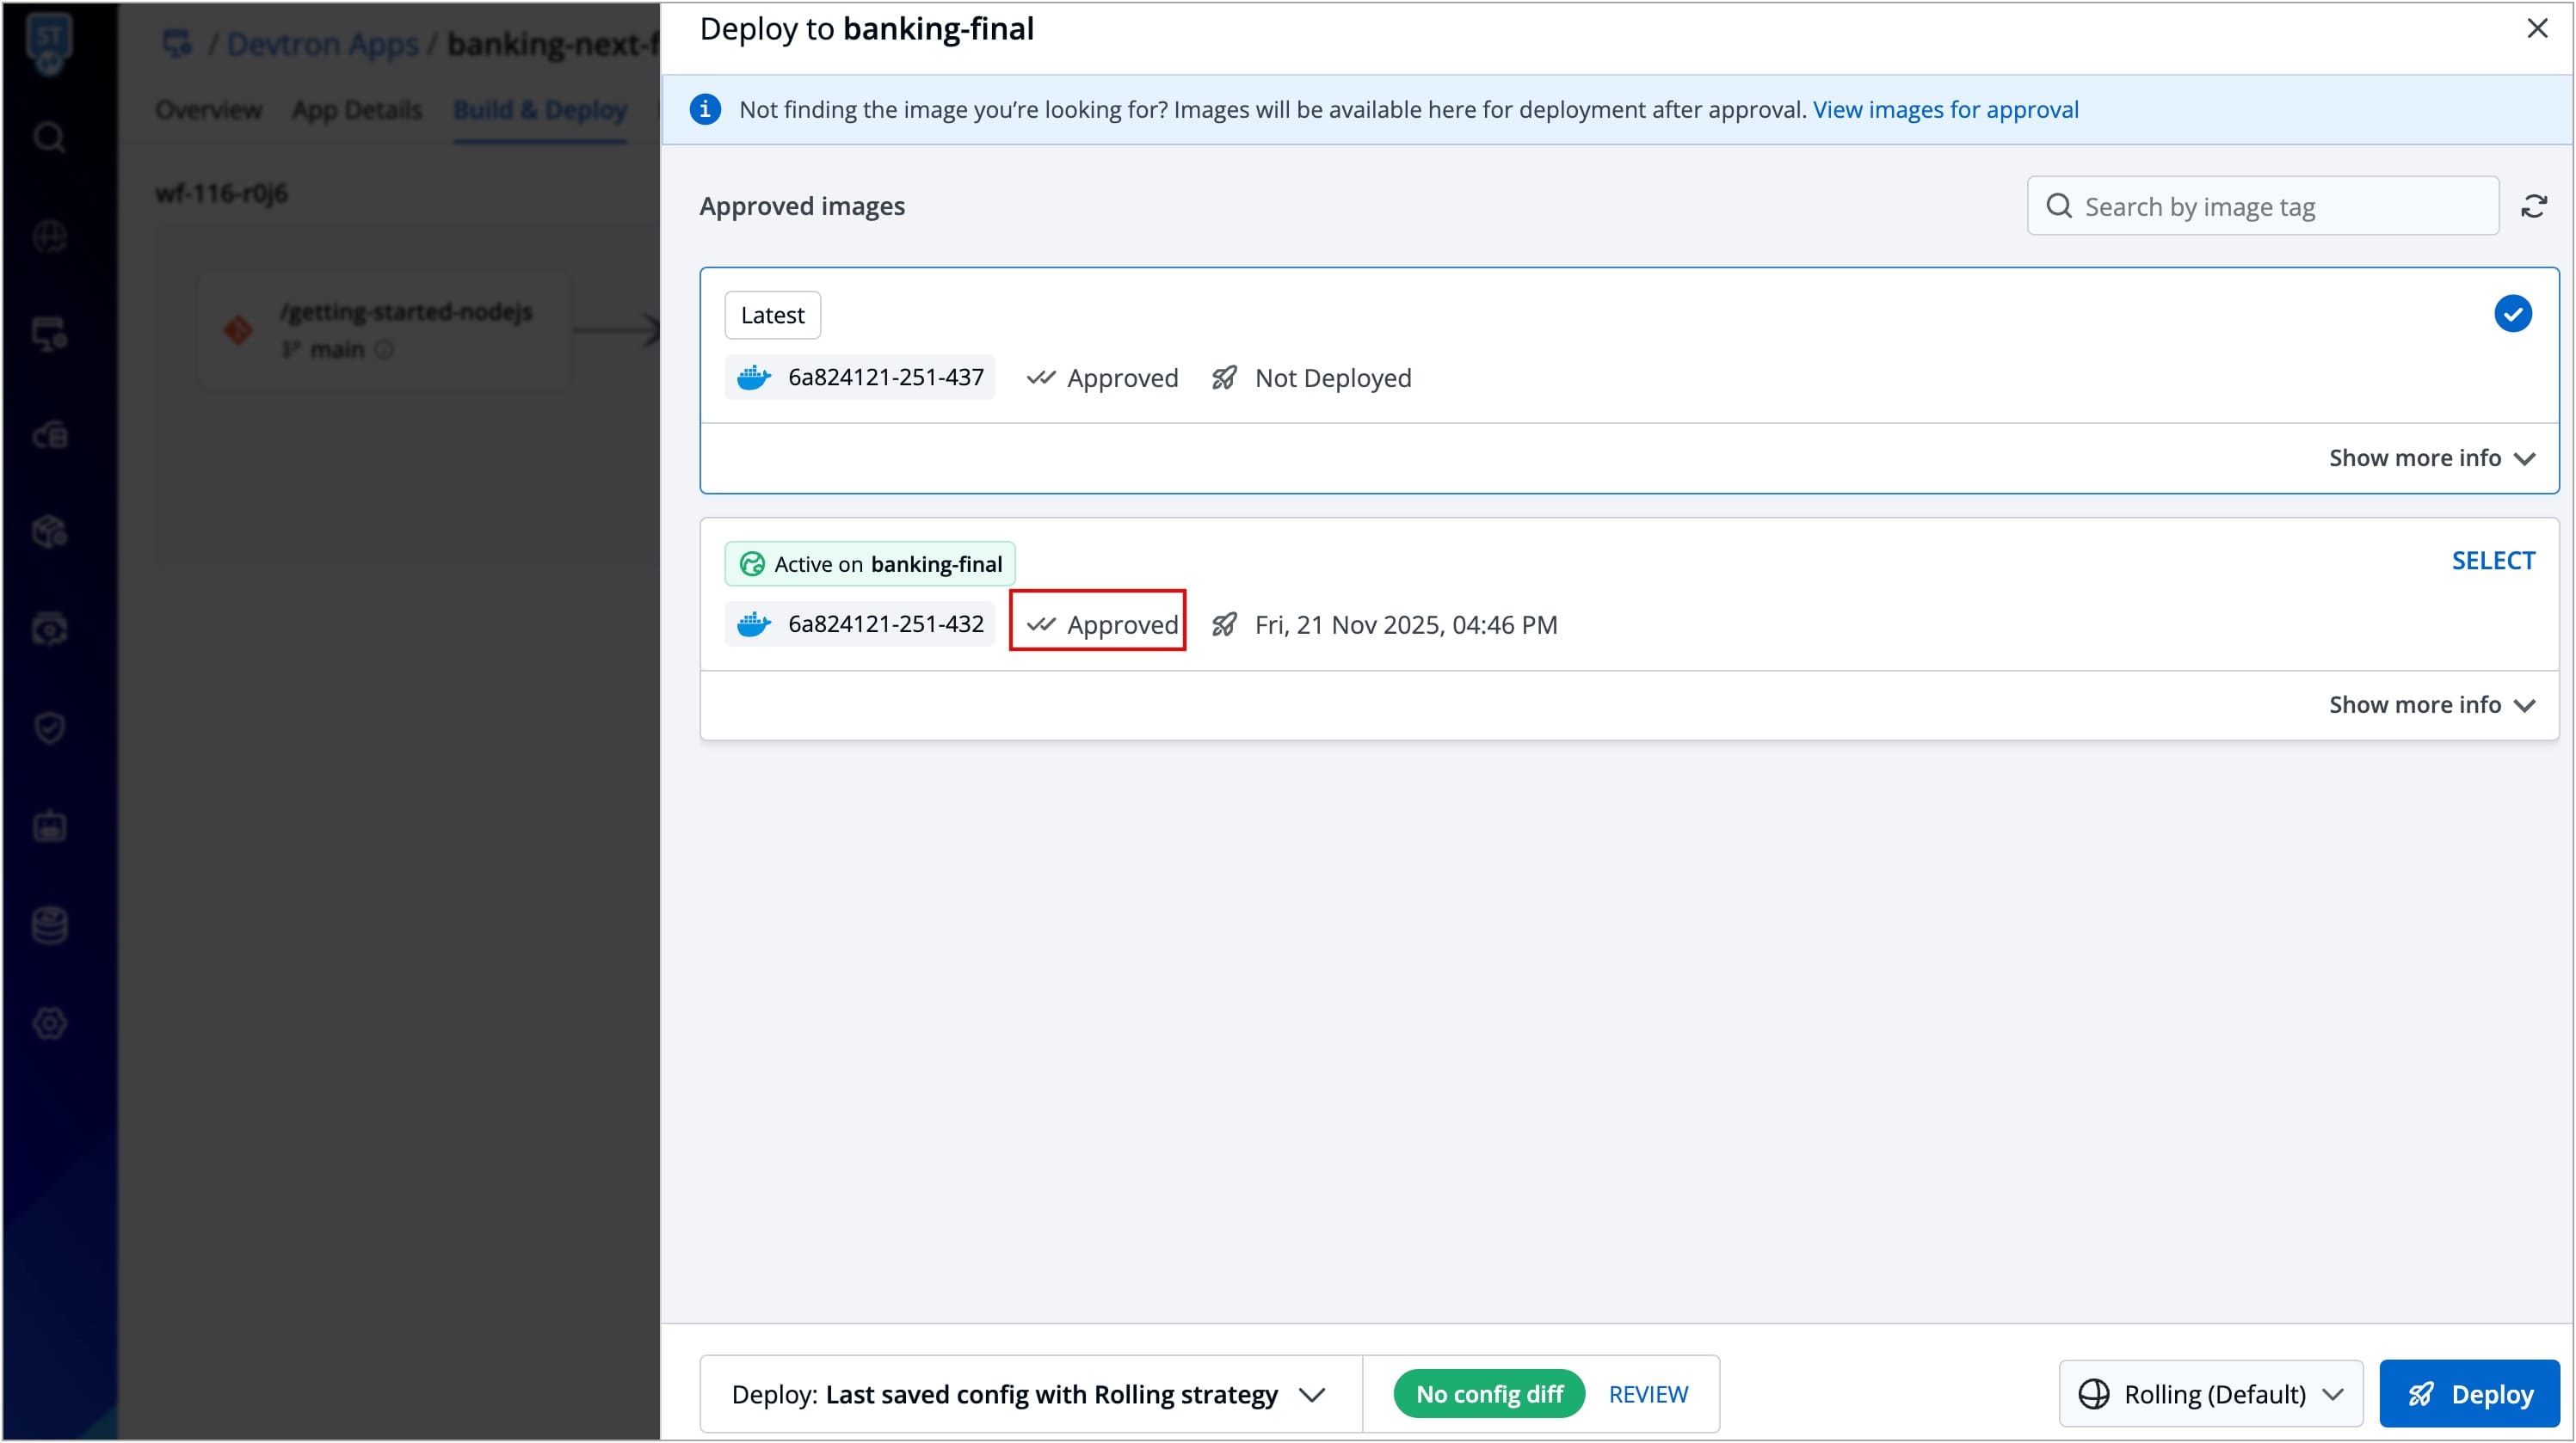Switch to the Overview tab
This screenshot has height=1443, width=2576.
[208, 110]
